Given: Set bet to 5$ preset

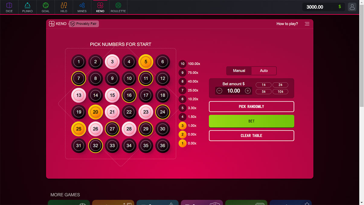Looking at the screenshot, I should click(263, 92).
